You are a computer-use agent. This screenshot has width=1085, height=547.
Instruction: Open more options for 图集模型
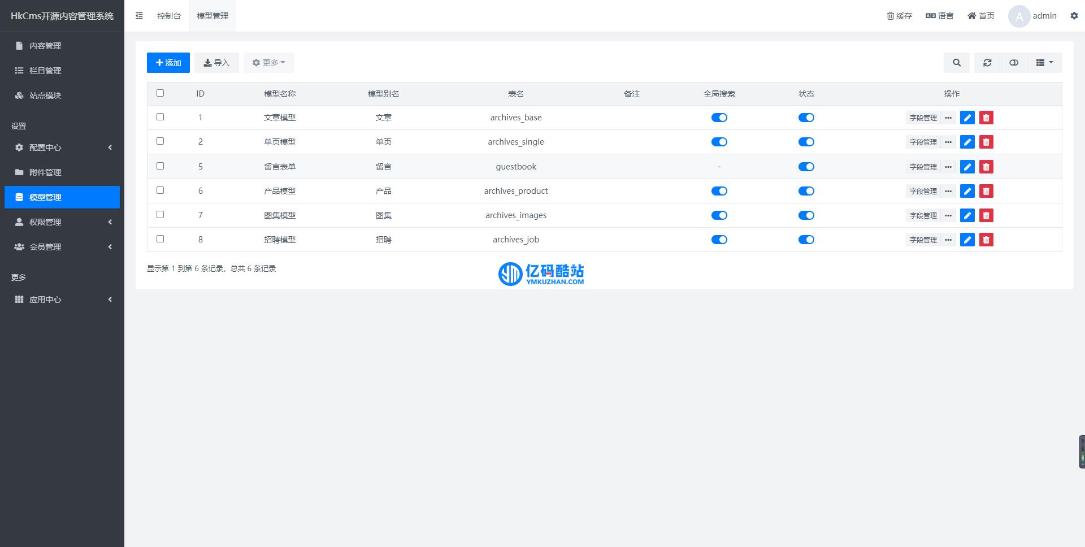click(x=948, y=215)
